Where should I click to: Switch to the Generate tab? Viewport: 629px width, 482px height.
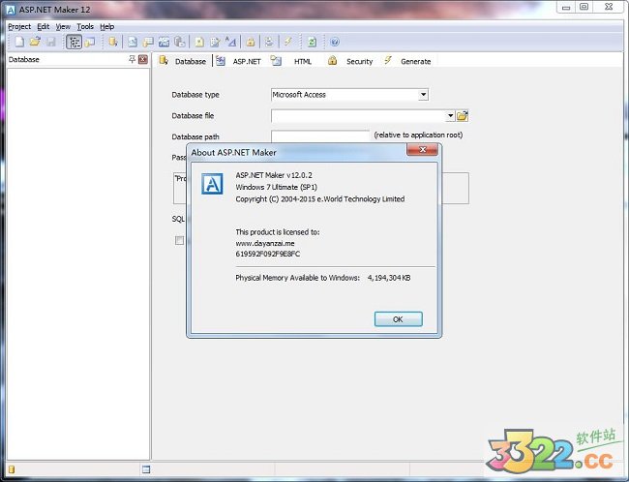pos(407,61)
